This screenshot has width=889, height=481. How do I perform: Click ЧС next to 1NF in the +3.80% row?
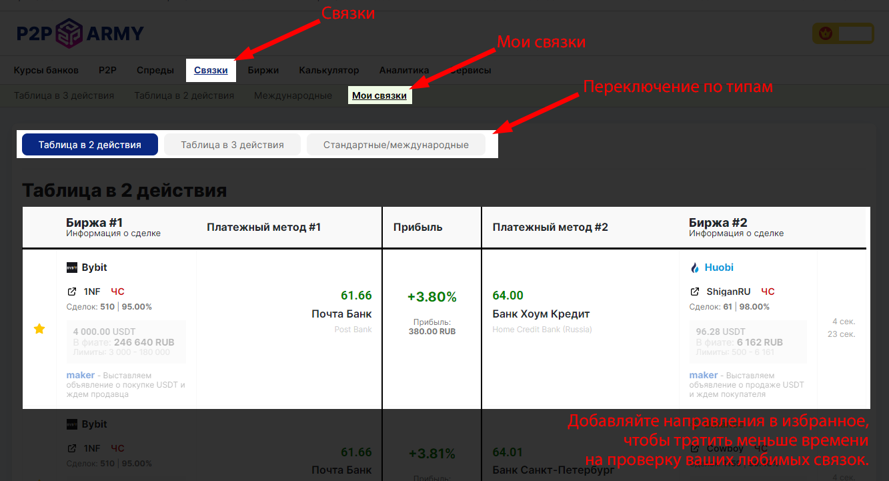click(117, 292)
